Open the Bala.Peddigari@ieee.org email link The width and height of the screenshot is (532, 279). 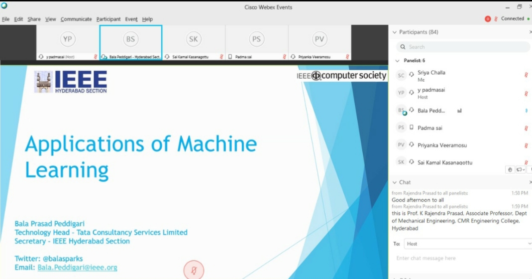pos(77,268)
